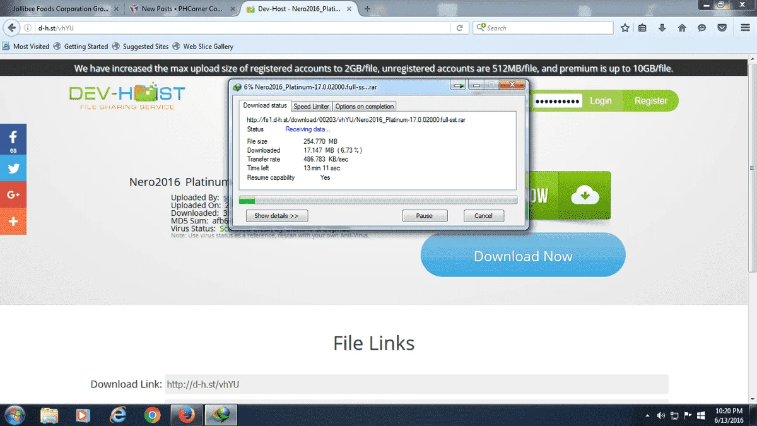This screenshot has height=426, width=757.
Task: Open Windows Explorer from the taskbar
Action: pyautogui.click(x=49, y=415)
